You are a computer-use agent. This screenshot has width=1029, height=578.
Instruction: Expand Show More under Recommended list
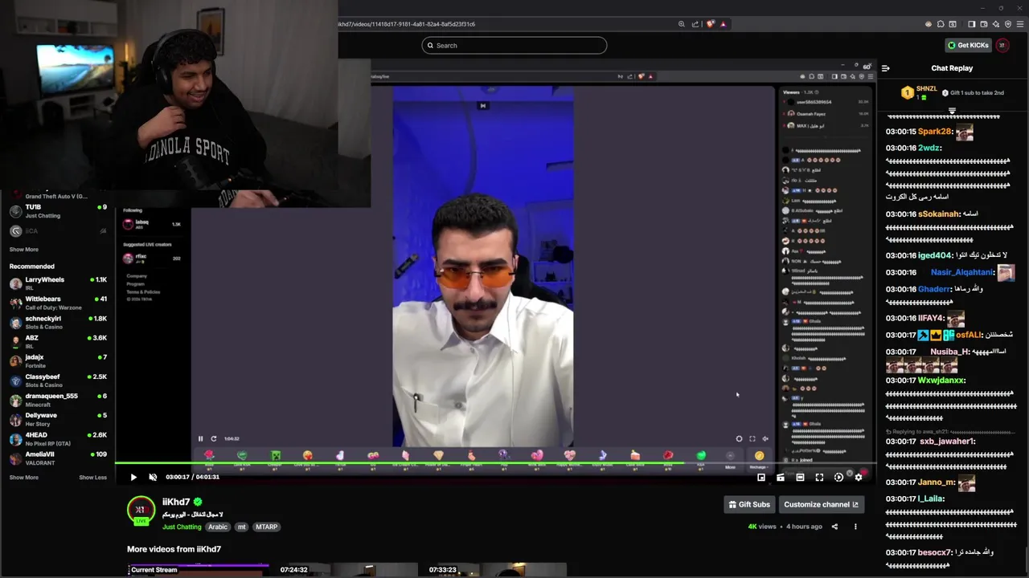[x=23, y=477]
